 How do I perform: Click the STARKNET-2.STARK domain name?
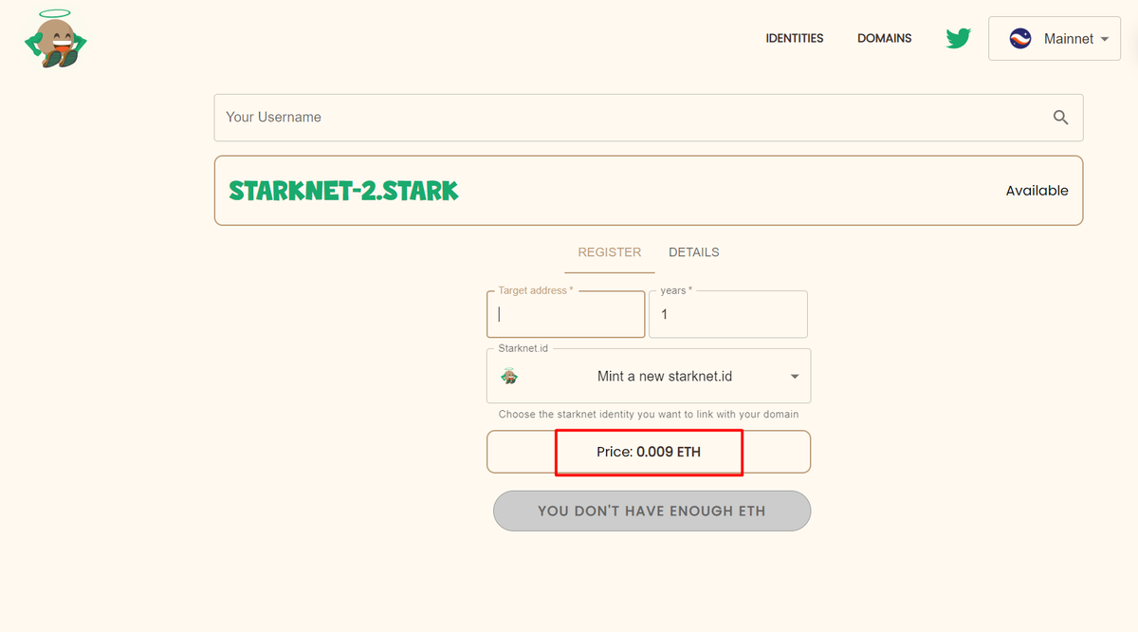(343, 191)
